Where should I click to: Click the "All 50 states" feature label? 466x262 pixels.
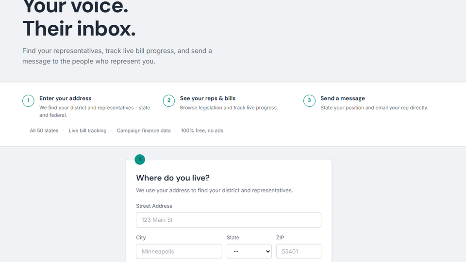(x=44, y=131)
